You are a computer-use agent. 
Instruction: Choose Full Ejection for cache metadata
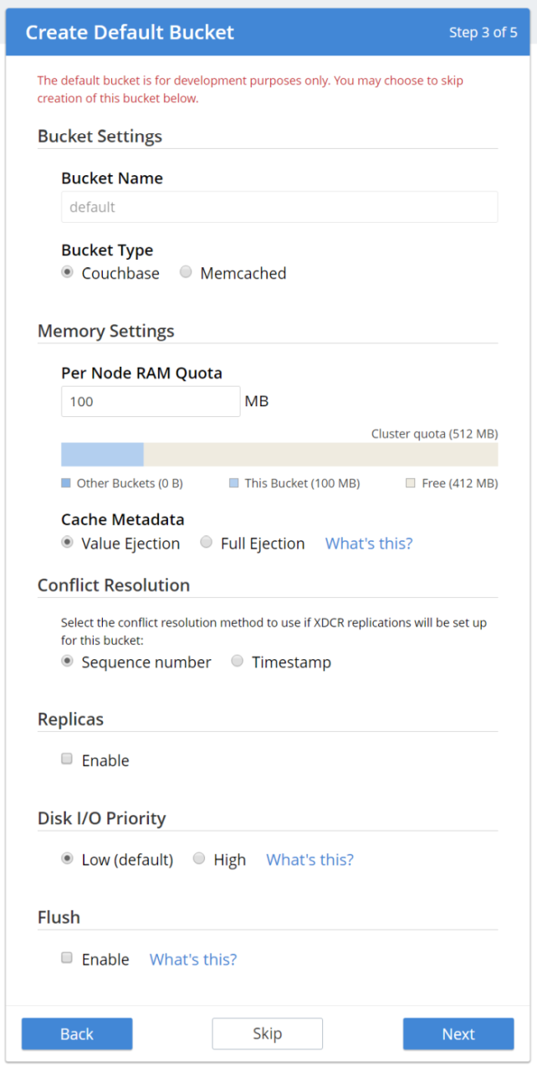point(206,543)
